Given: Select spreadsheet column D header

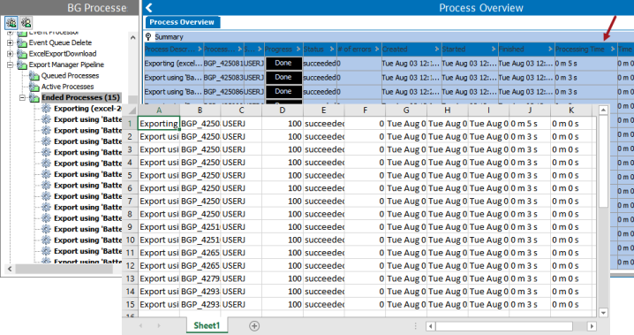Looking at the screenshot, I should click(x=283, y=110).
